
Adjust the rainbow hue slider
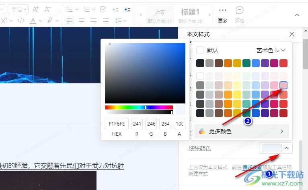tap(139, 107)
